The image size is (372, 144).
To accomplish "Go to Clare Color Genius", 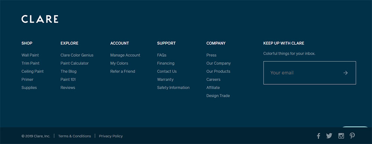I will click(77, 55).
